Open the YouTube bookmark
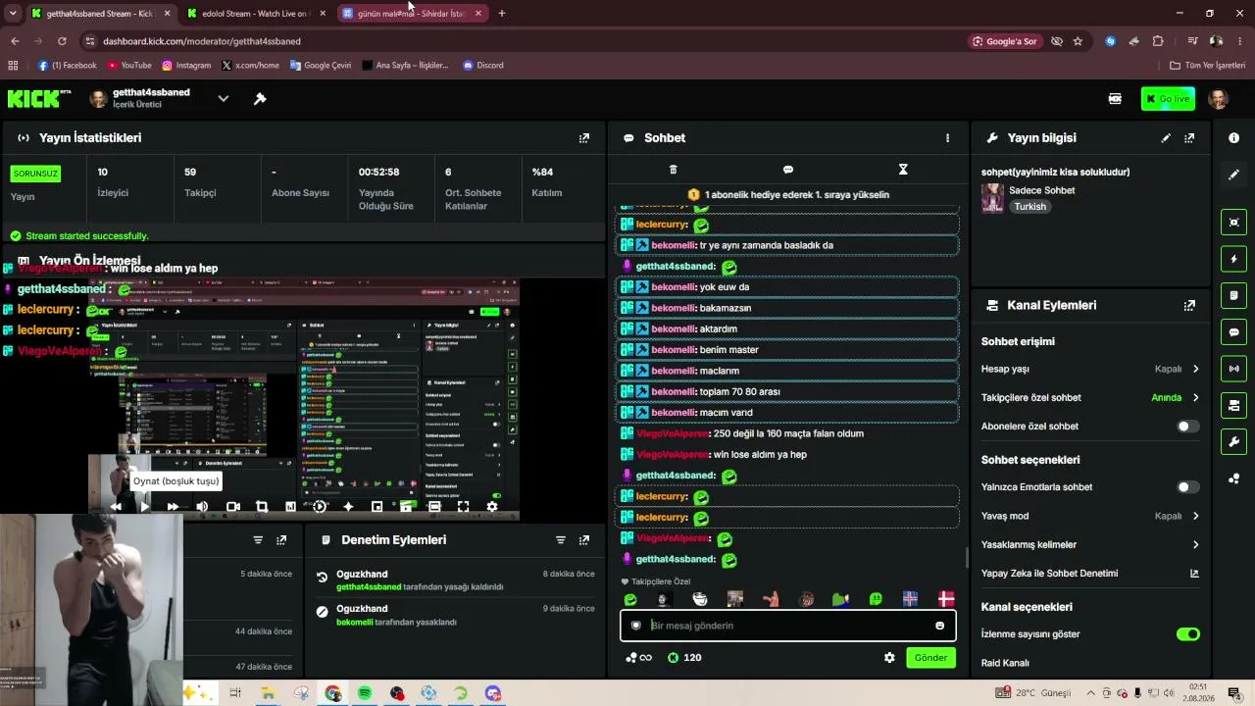This screenshot has height=706, width=1255. click(129, 66)
